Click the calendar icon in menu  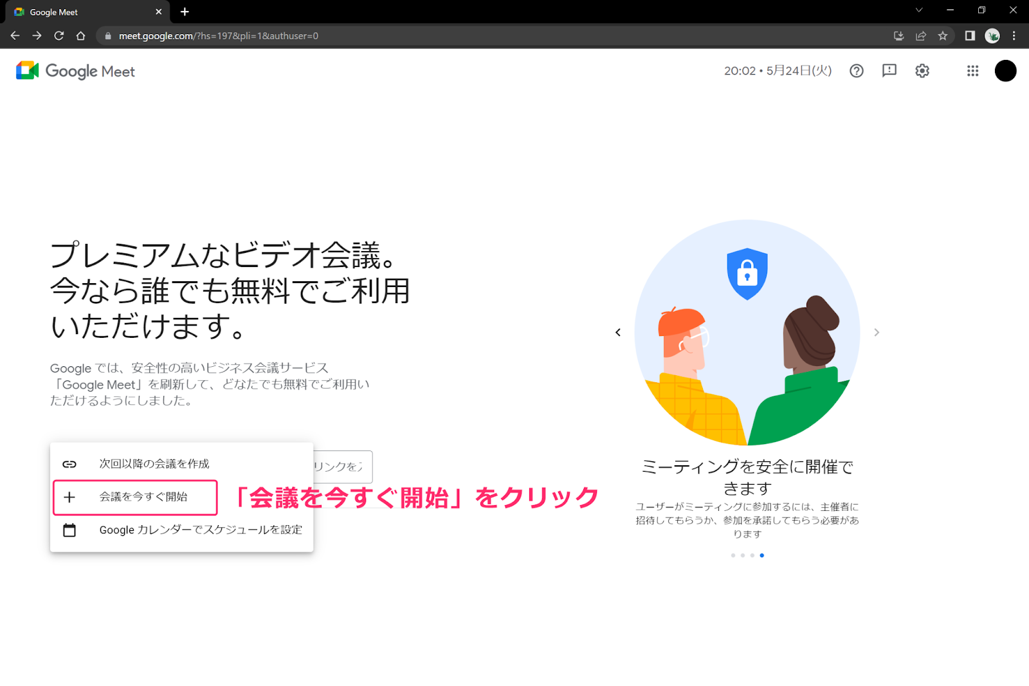[x=69, y=530]
